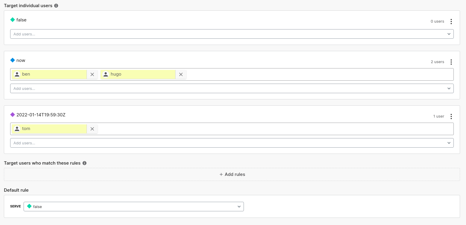Viewport: 466px width, 225px height.
Task: Open kebab menu for 2022-01-14T19:59:30Z variation
Action: coord(451,116)
